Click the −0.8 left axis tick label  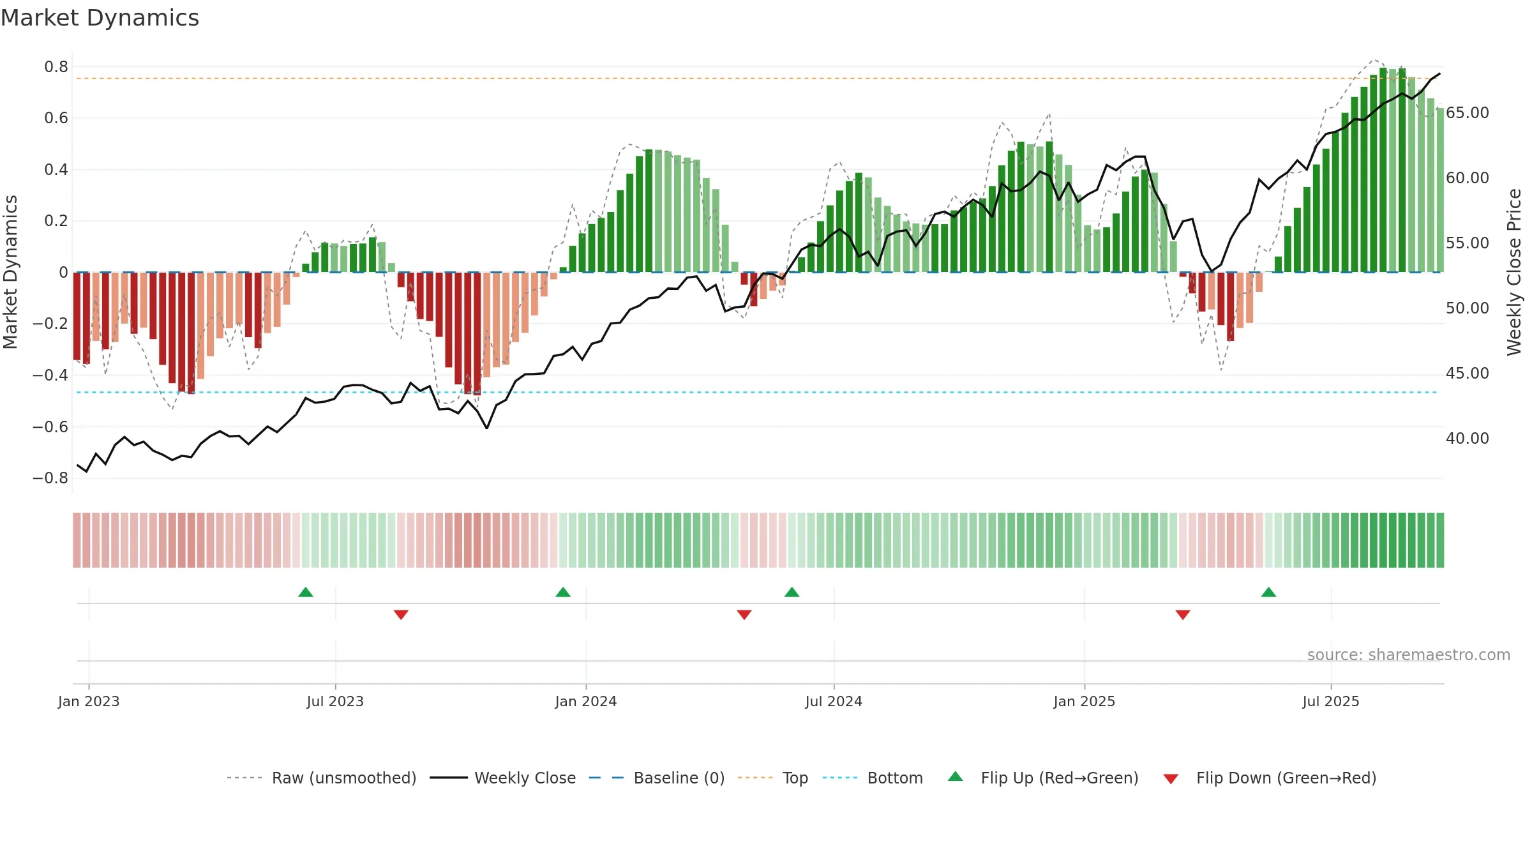click(x=50, y=478)
